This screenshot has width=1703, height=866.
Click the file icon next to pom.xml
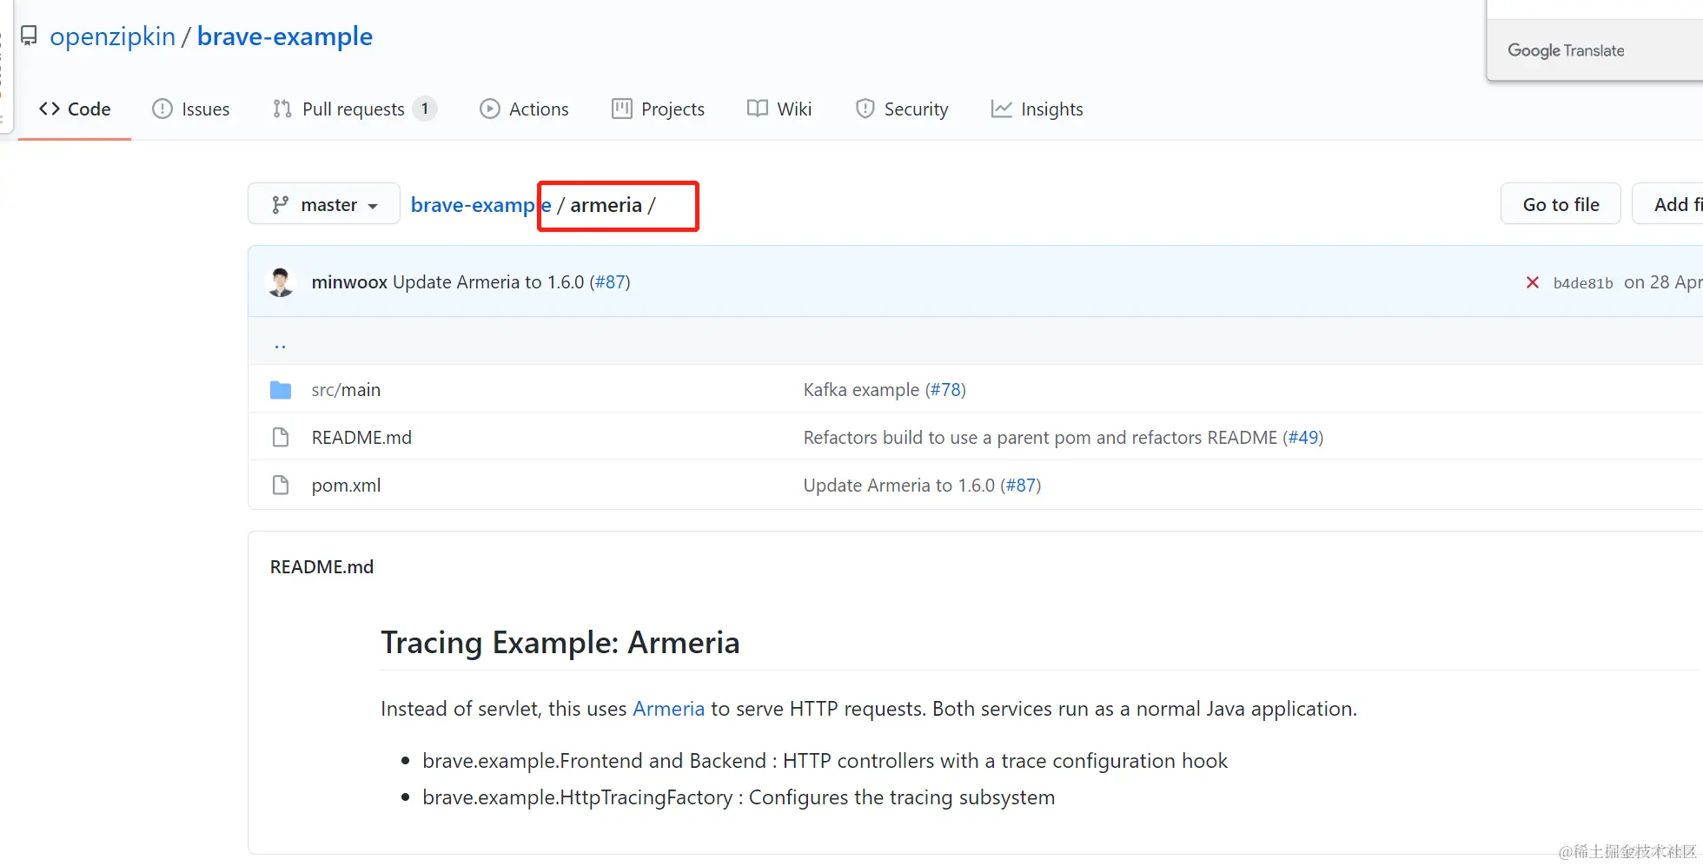[281, 485]
